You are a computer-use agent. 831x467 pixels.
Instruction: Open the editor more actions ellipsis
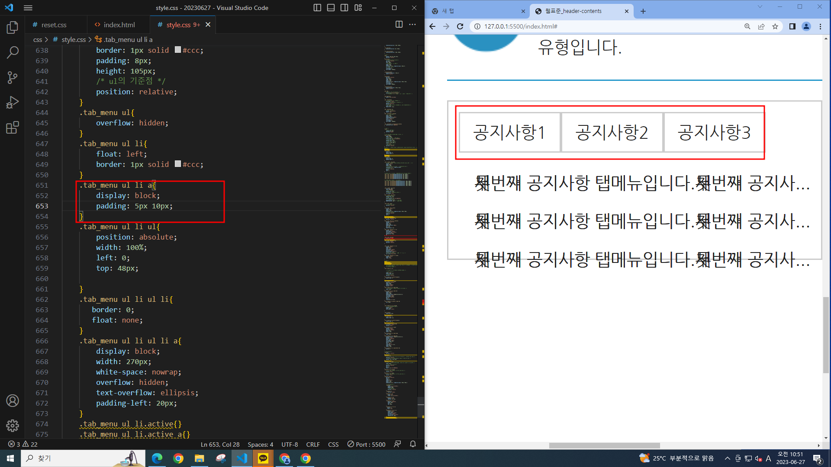(x=412, y=25)
